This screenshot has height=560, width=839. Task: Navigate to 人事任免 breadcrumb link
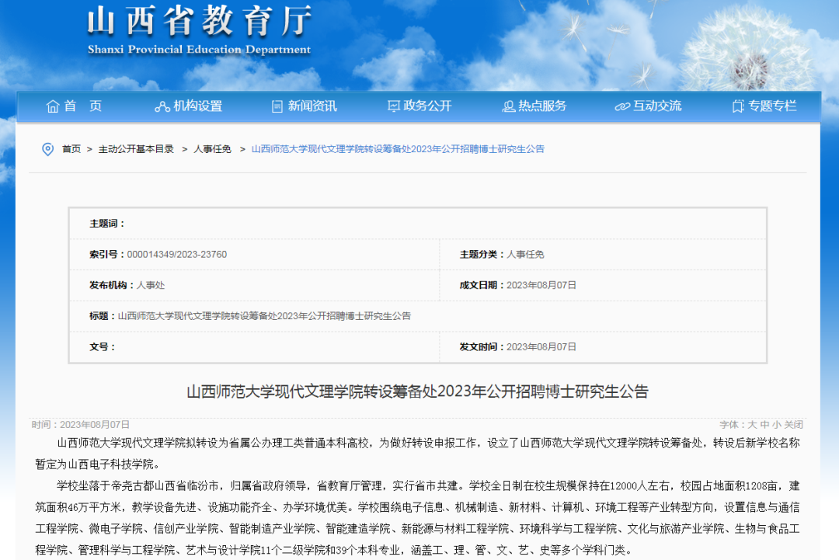[212, 149]
